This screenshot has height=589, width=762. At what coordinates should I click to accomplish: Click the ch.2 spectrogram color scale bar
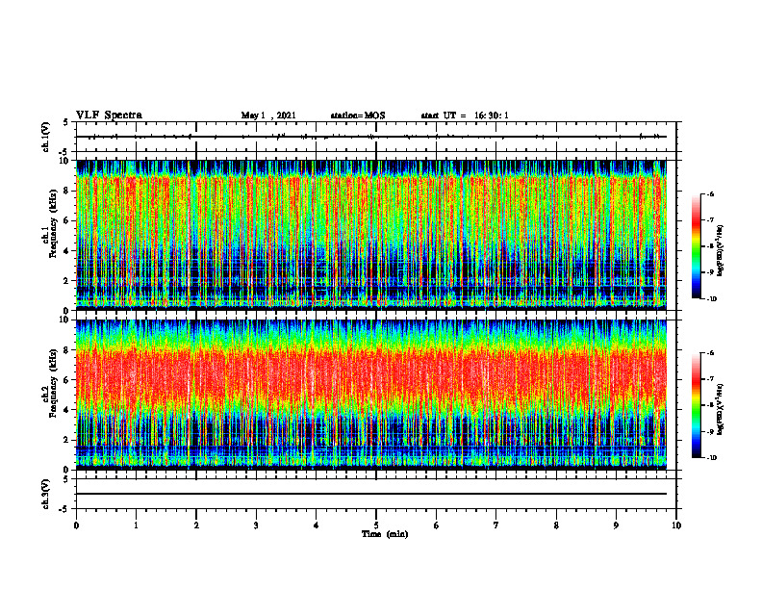click(x=697, y=405)
